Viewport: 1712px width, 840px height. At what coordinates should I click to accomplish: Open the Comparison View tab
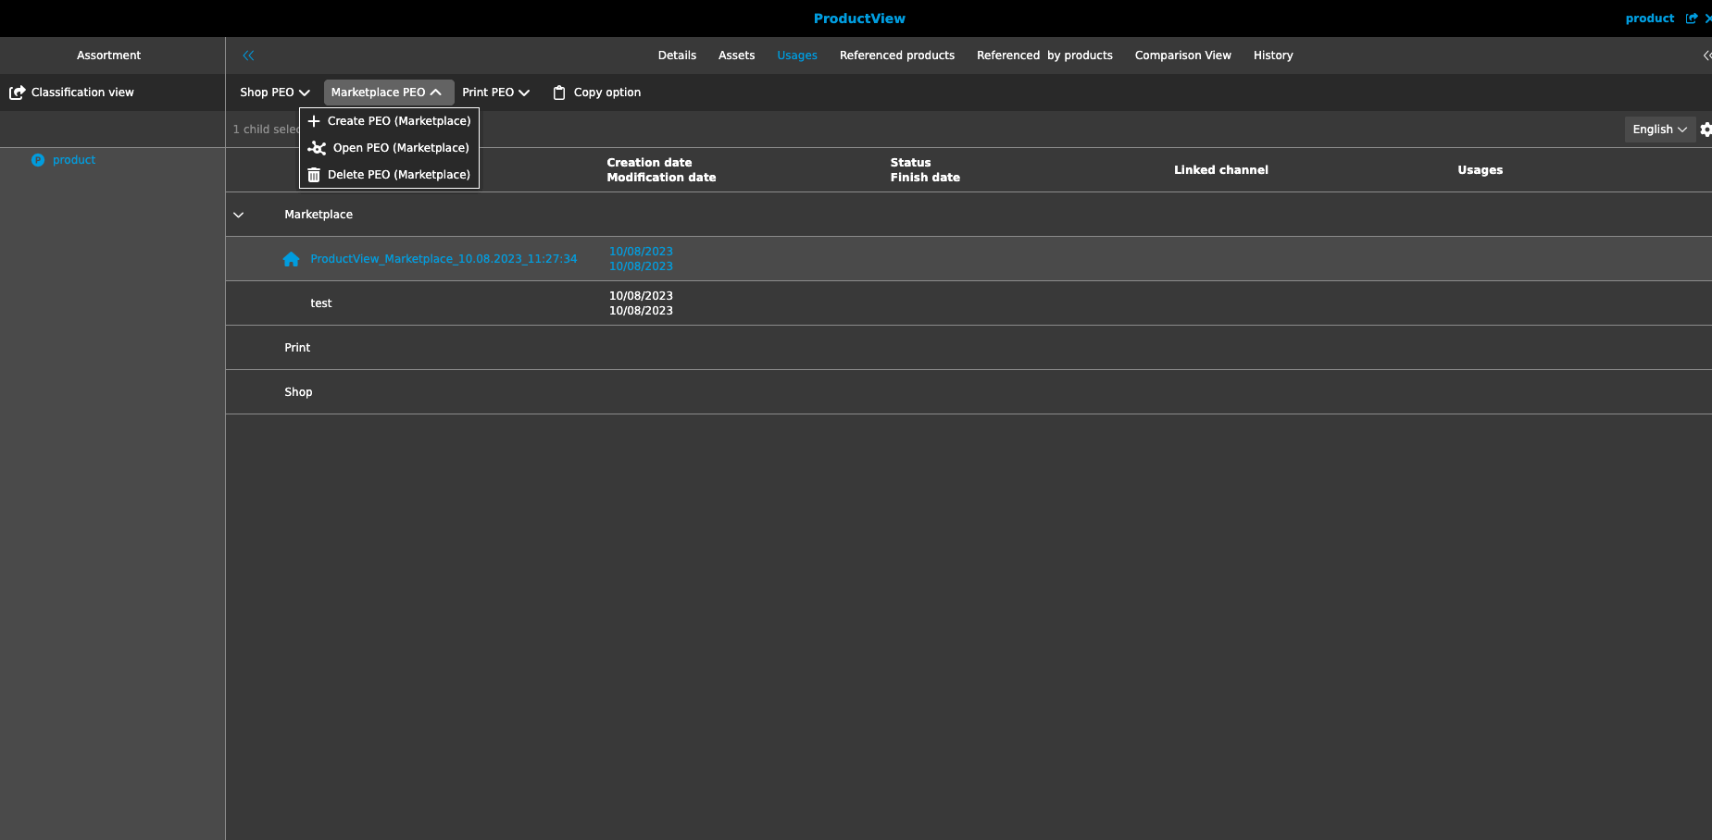pyautogui.click(x=1182, y=56)
